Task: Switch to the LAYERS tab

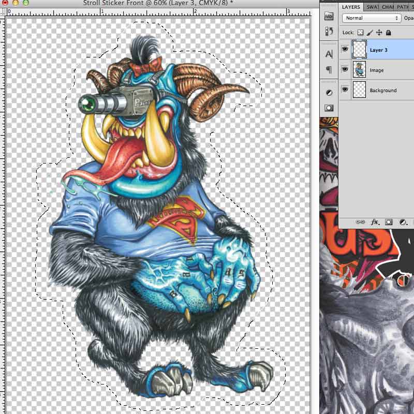Action: [351, 7]
